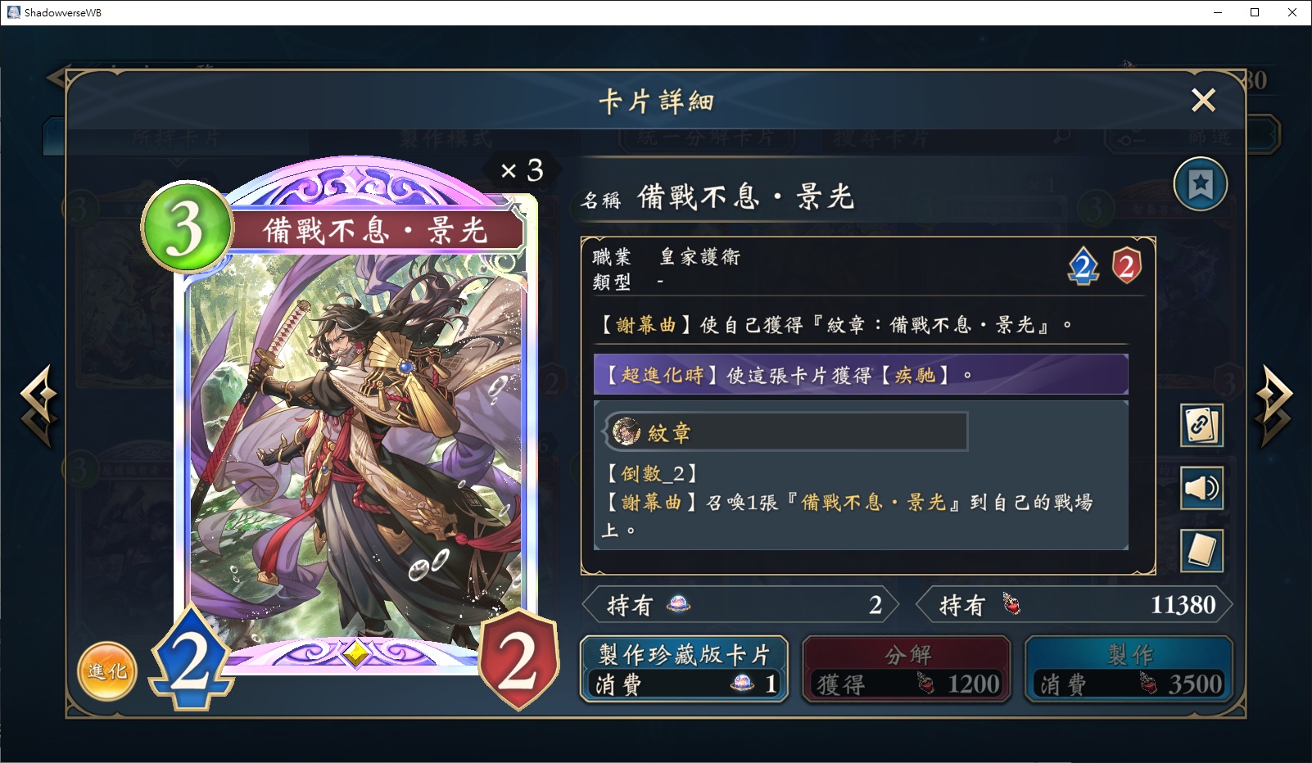Play the card voice speaker icon

(1201, 489)
